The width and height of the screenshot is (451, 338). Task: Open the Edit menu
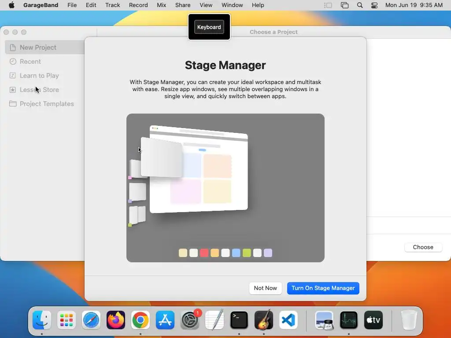pos(91,5)
